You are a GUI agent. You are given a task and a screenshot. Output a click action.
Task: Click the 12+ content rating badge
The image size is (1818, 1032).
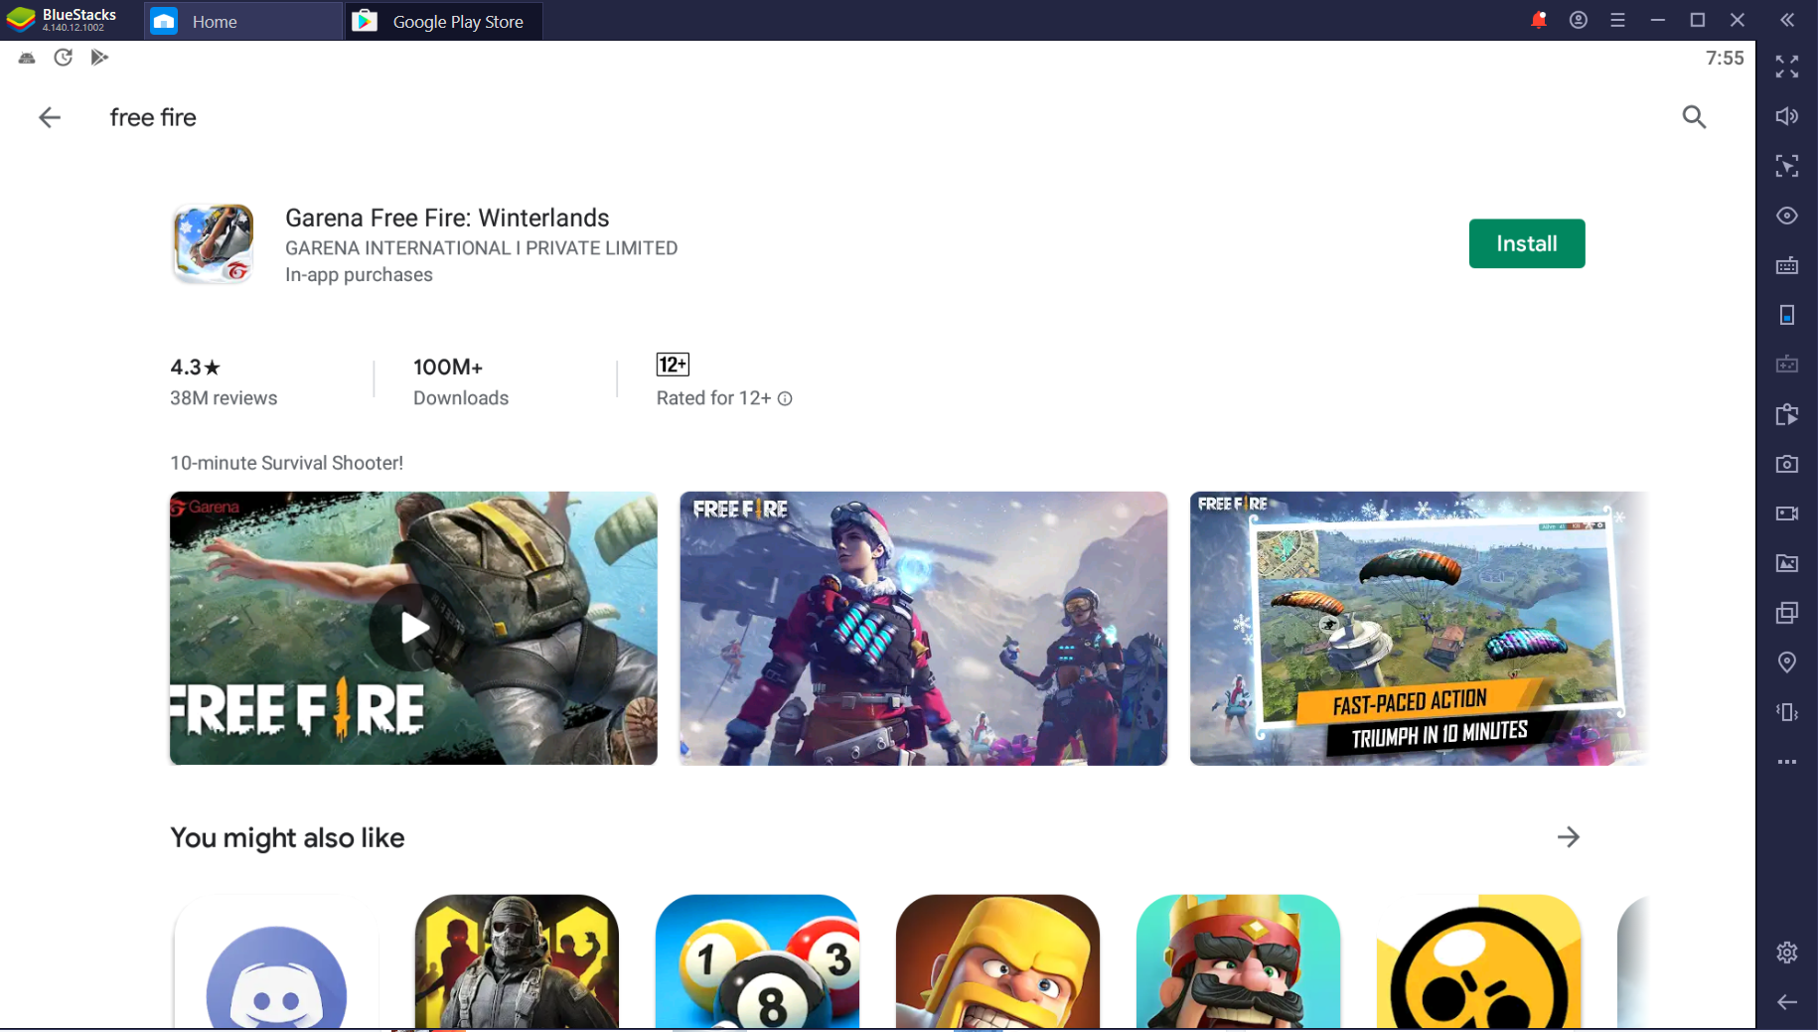pyautogui.click(x=673, y=365)
